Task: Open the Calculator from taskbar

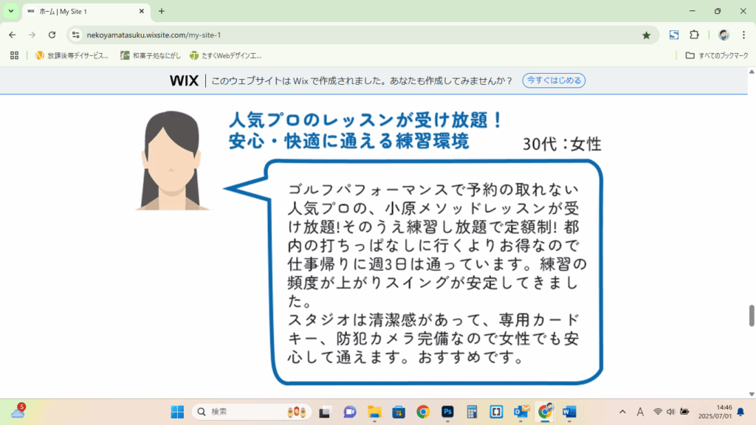Action: pyautogui.click(x=472, y=412)
